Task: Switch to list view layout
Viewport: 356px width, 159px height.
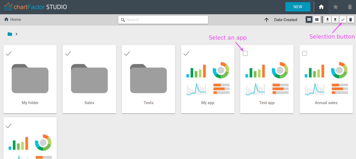Action: click(317, 20)
